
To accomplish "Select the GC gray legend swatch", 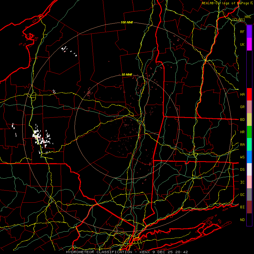I will point(249,194).
